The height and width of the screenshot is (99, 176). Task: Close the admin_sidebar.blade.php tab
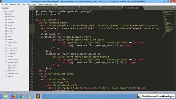[x=76, y=8]
